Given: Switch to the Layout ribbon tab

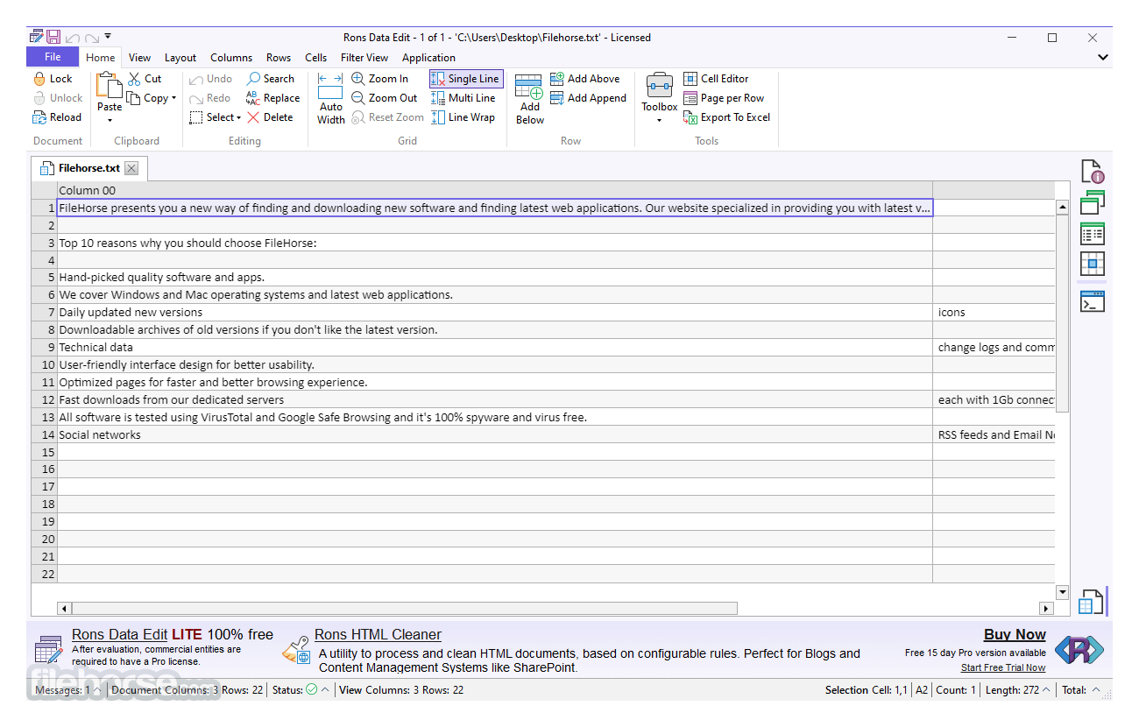Looking at the screenshot, I should [180, 58].
